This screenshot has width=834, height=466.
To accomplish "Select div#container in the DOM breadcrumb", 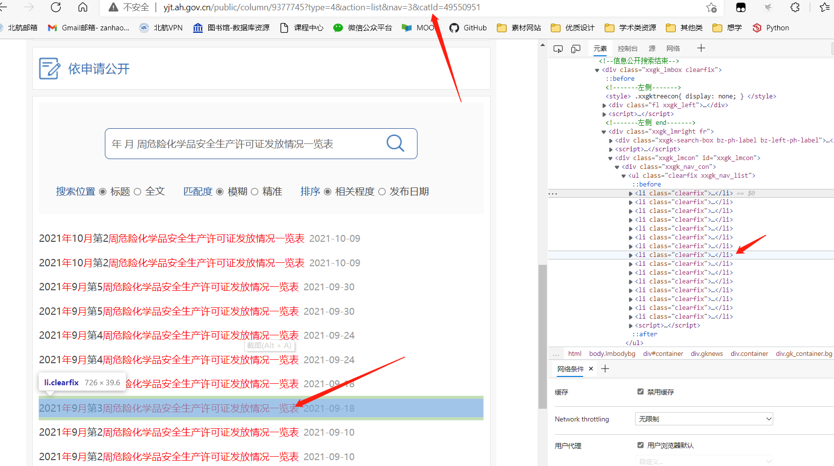I will point(663,353).
